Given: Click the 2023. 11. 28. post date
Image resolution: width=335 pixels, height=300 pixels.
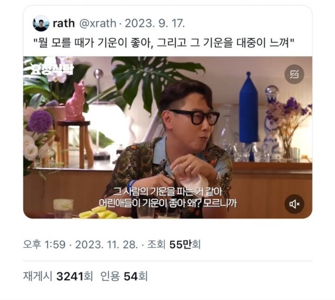Looking at the screenshot, I should (106, 244).
